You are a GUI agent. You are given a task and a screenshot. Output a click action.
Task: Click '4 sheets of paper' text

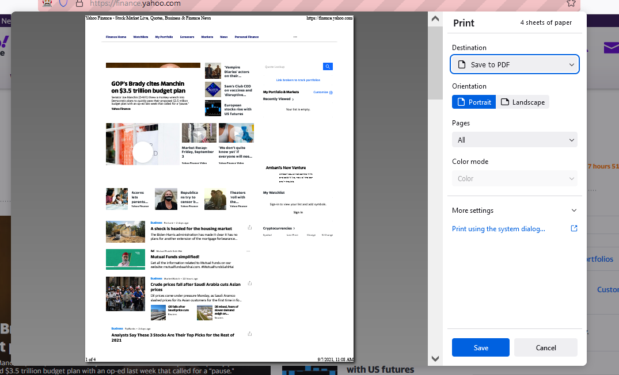(x=545, y=22)
